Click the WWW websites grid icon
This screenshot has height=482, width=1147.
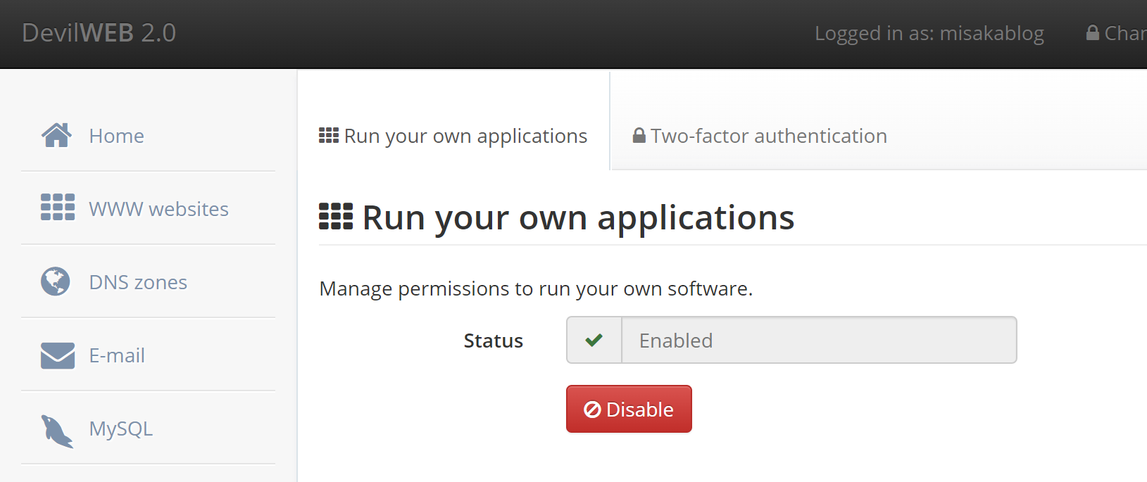(x=58, y=208)
